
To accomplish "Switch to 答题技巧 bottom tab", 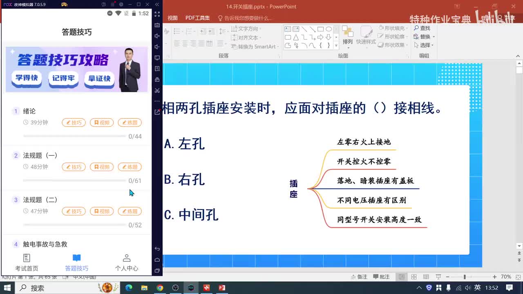I will tap(76, 263).
